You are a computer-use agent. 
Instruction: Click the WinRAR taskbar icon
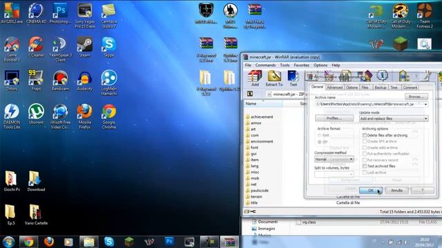point(229,242)
